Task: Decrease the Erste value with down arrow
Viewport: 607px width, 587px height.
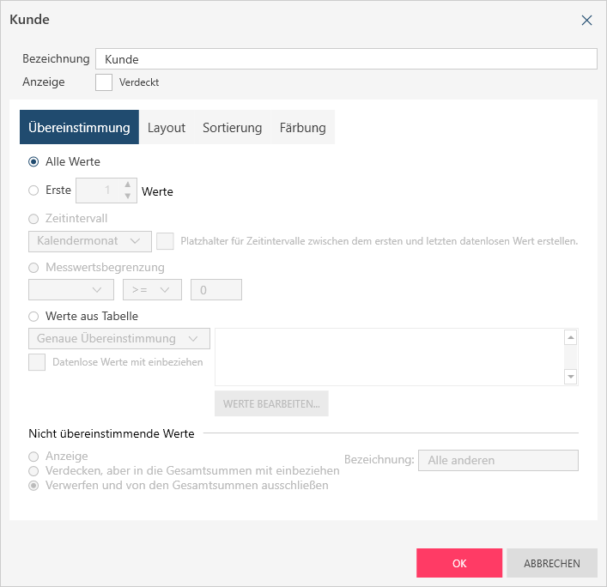Action: [x=128, y=197]
